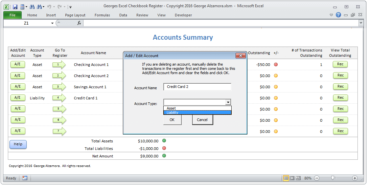Click the Rec button in Savings Account 1 row
The height and width of the screenshot is (185, 367).
(340, 86)
